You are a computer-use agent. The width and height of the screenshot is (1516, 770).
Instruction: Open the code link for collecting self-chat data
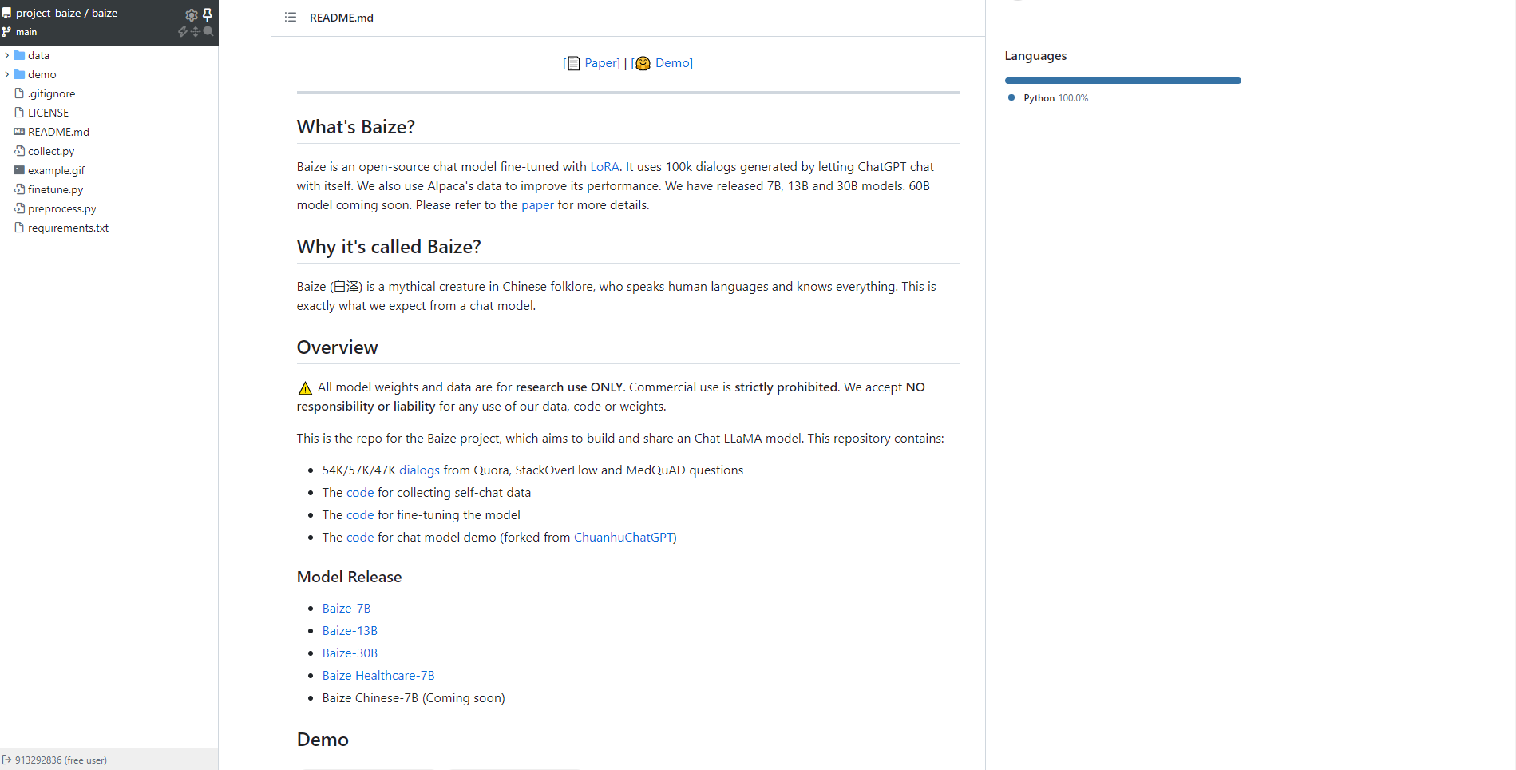360,493
